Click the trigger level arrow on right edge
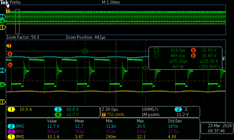This screenshot has width=234, height=140. (x=224, y=59)
